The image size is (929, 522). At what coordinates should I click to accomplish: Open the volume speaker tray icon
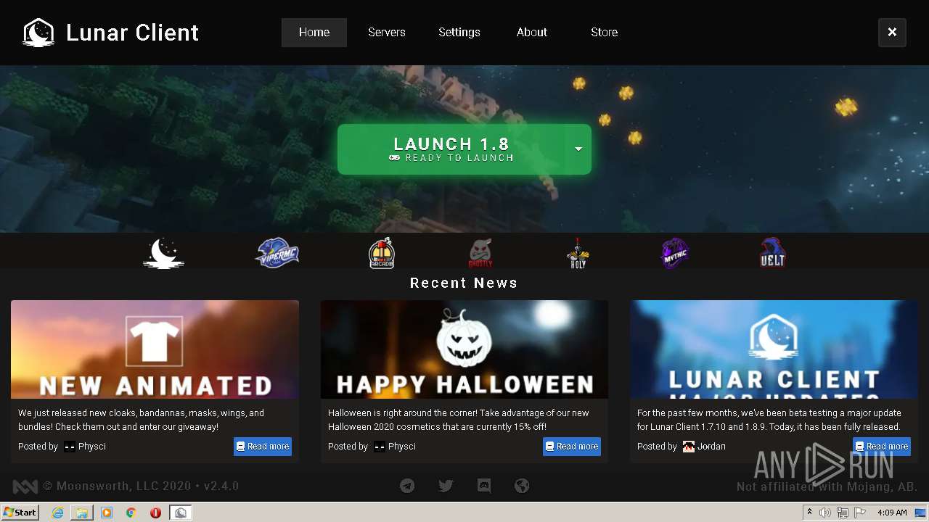point(825,513)
